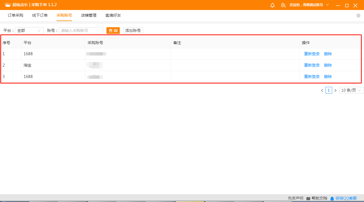The image size is (364, 202).
Task: Open the 店铺管理 tab
Action: 89,15
